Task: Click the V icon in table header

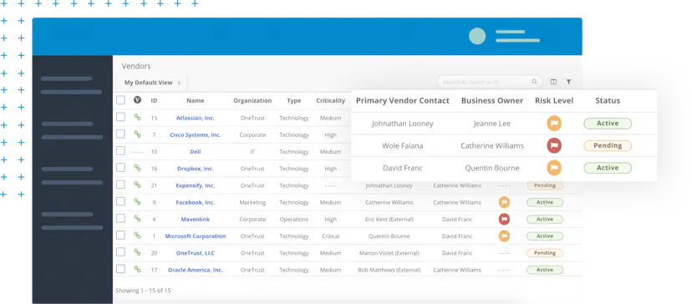Action: (x=137, y=99)
